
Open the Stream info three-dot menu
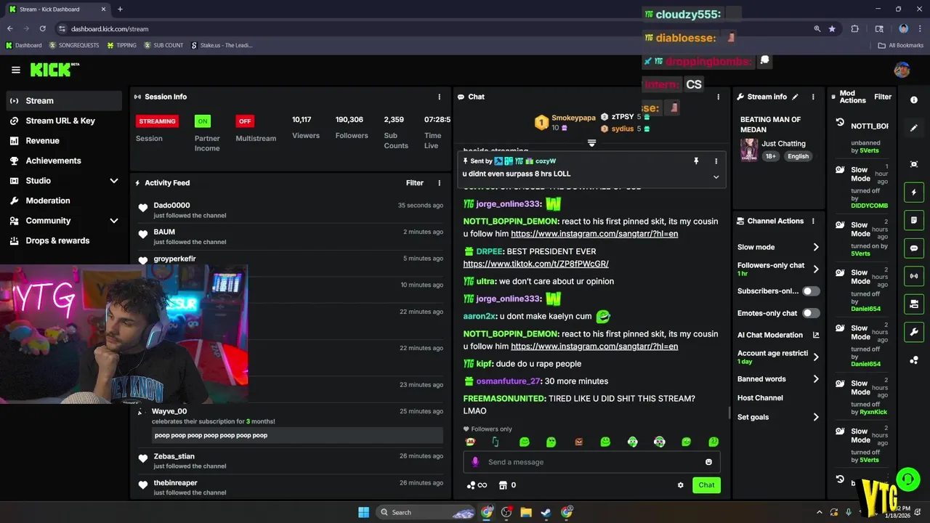813,97
